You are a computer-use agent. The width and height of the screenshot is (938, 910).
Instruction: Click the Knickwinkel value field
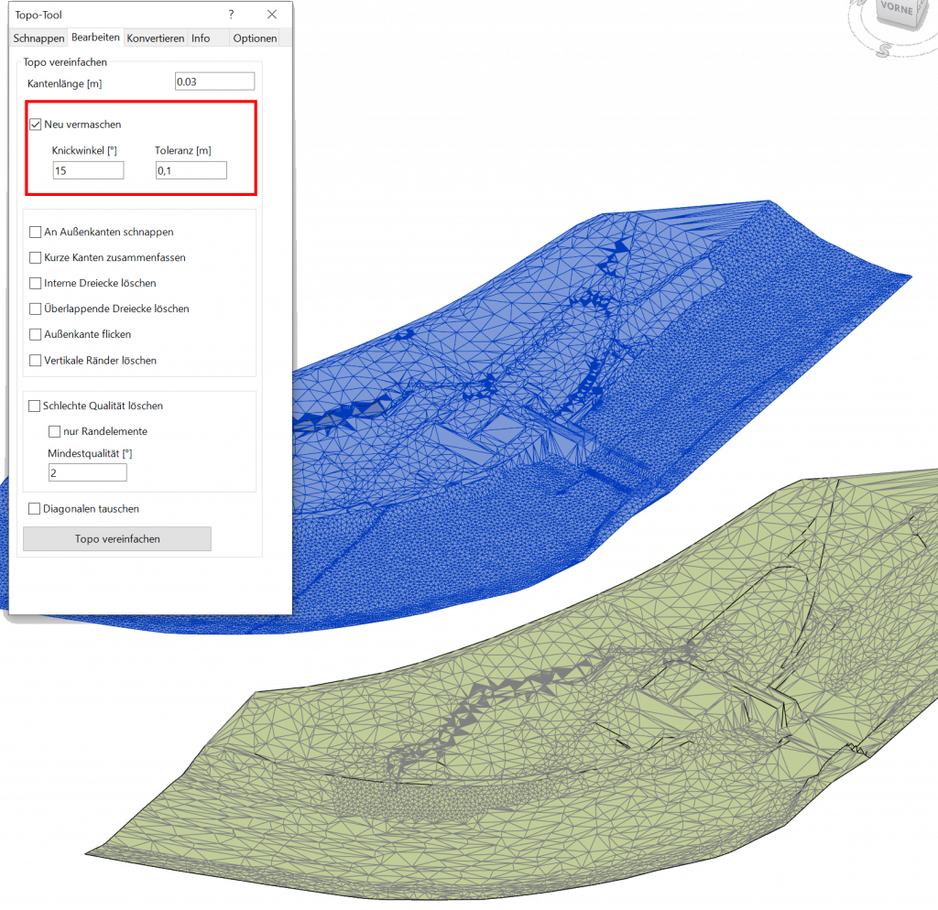[x=88, y=170]
